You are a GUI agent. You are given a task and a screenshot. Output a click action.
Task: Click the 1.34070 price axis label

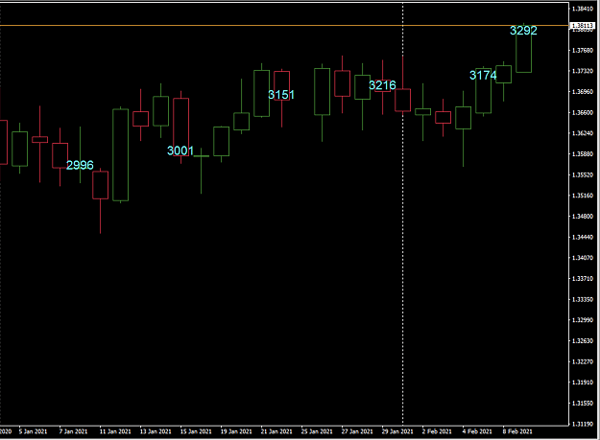(x=583, y=258)
